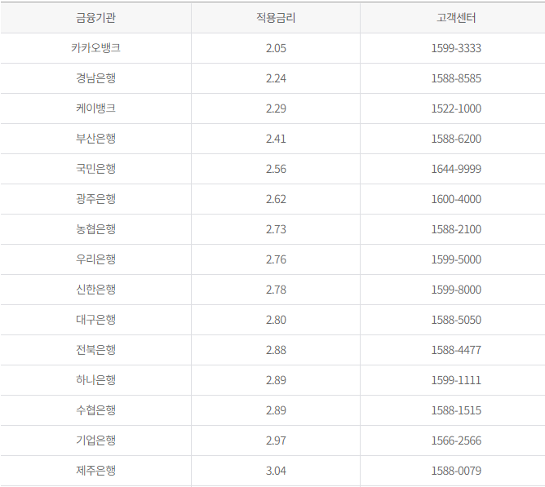Viewport: 545px width, 487px height.
Task: Click the 적용금리 column header
Action: [x=276, y=18]
